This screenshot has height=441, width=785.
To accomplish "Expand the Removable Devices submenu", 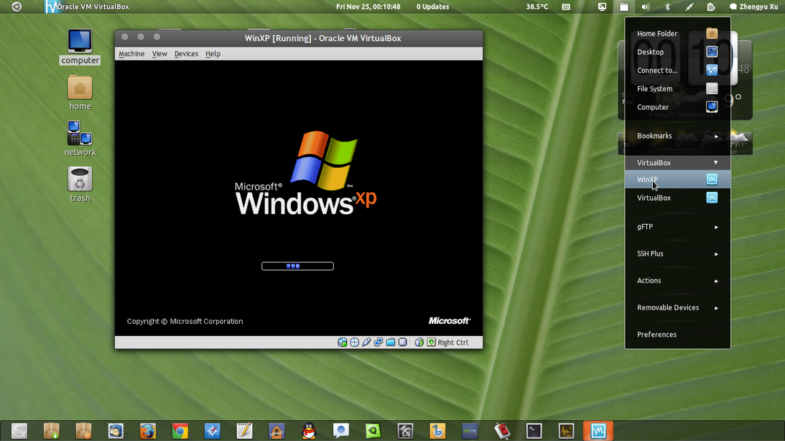I will click(677, 308).
